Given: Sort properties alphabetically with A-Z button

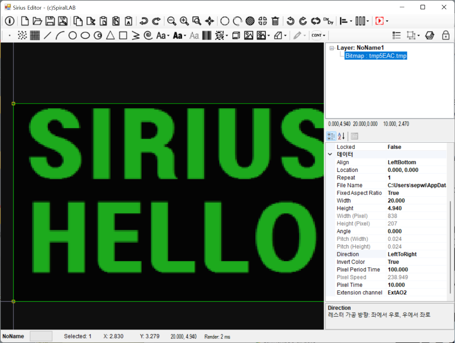Looking at the screenshot, I should pos(341,136).
